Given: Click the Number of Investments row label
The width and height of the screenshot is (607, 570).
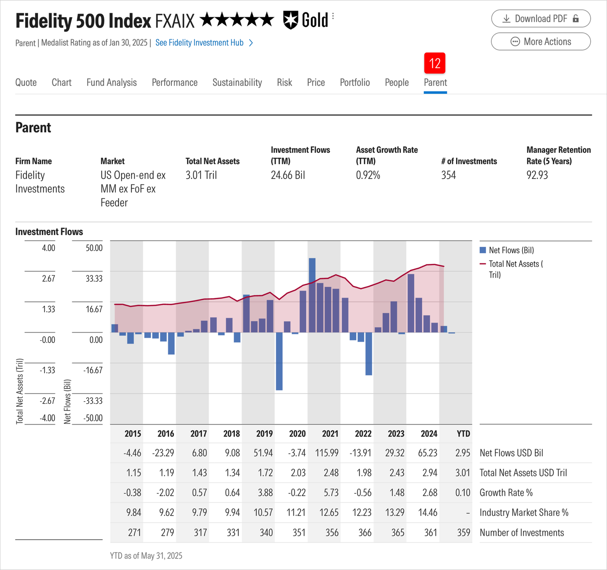Looking at the screenshot, I should coord(522,532).
